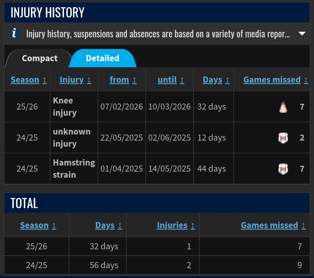Image resolution: width=314 pixels, height=278 pixels.
Task: Click club crest in Hamstring strain row
Action: [283, 169]
